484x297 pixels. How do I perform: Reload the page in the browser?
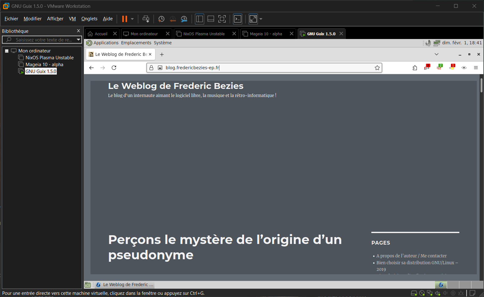pyautogui.click(x=114, y=68)
